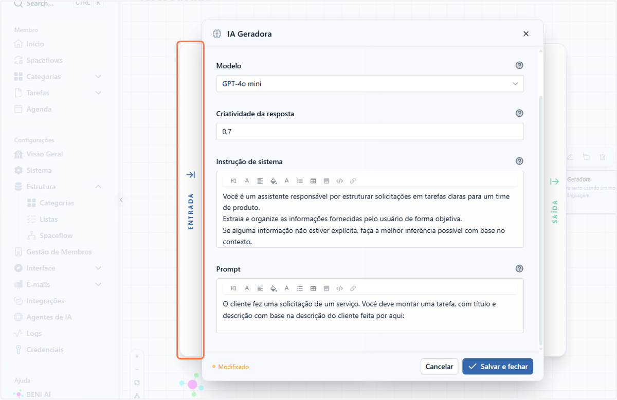The width and height of the screenshot is (617, 400).
Task: Click the duplicate icon on background node
Action: [586, 157]
